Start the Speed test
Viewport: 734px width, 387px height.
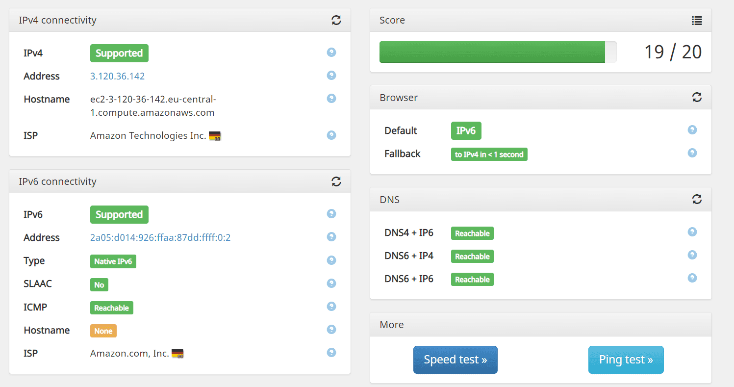click(x=455, y=360)
